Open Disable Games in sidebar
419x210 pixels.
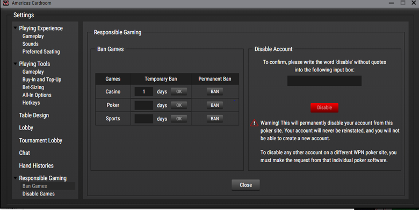click(x=39, y=194)
